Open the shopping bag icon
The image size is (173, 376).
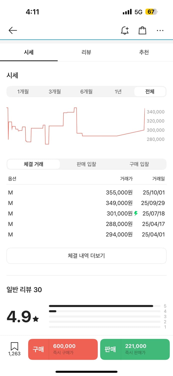pyautogui.click(x=142, y=31)
